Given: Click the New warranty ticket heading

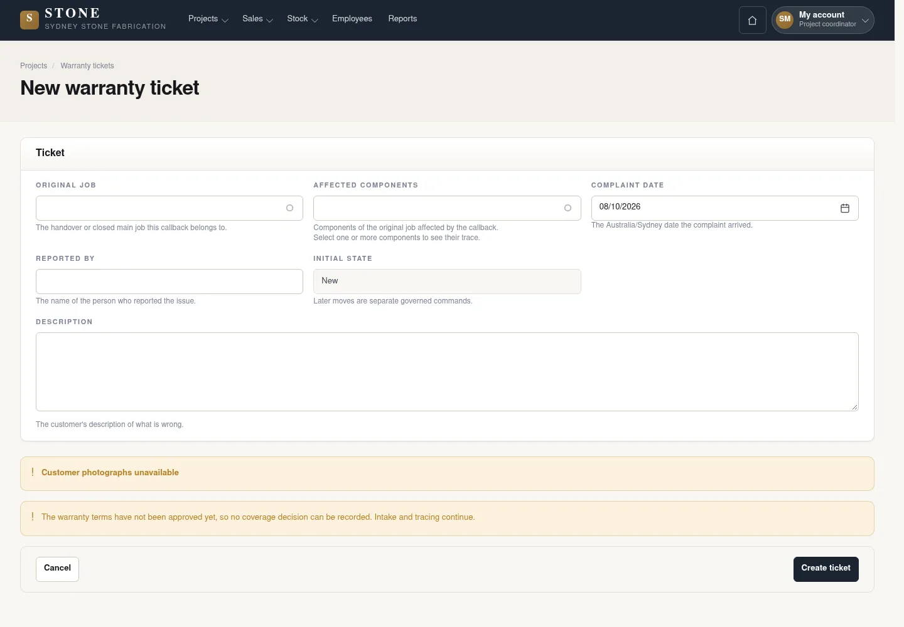Looking at the screenshot, I should tap(110, 88).
